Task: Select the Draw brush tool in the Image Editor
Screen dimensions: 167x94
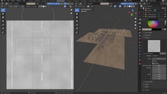Action: click(x=3, y=10)
